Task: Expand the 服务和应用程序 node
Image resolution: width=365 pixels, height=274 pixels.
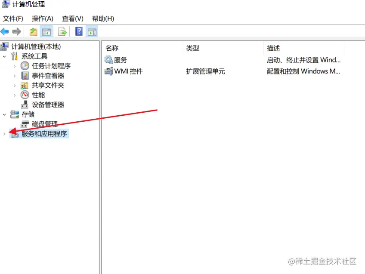Action: tap(4, 134)
